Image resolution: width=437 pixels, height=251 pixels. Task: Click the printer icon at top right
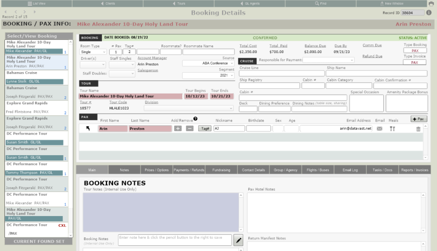pyautogui.click(x=431, y=3)
